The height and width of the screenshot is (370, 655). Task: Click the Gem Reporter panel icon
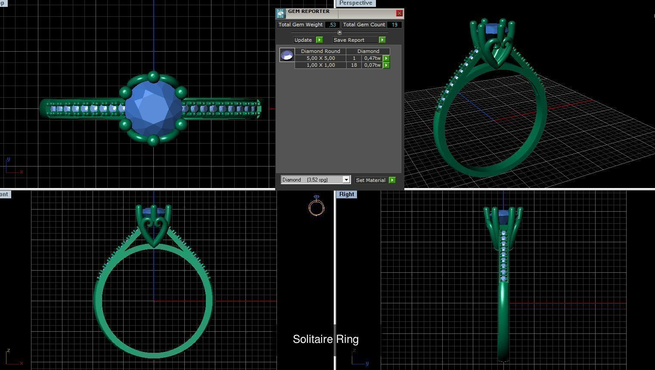tap(280, 13)
